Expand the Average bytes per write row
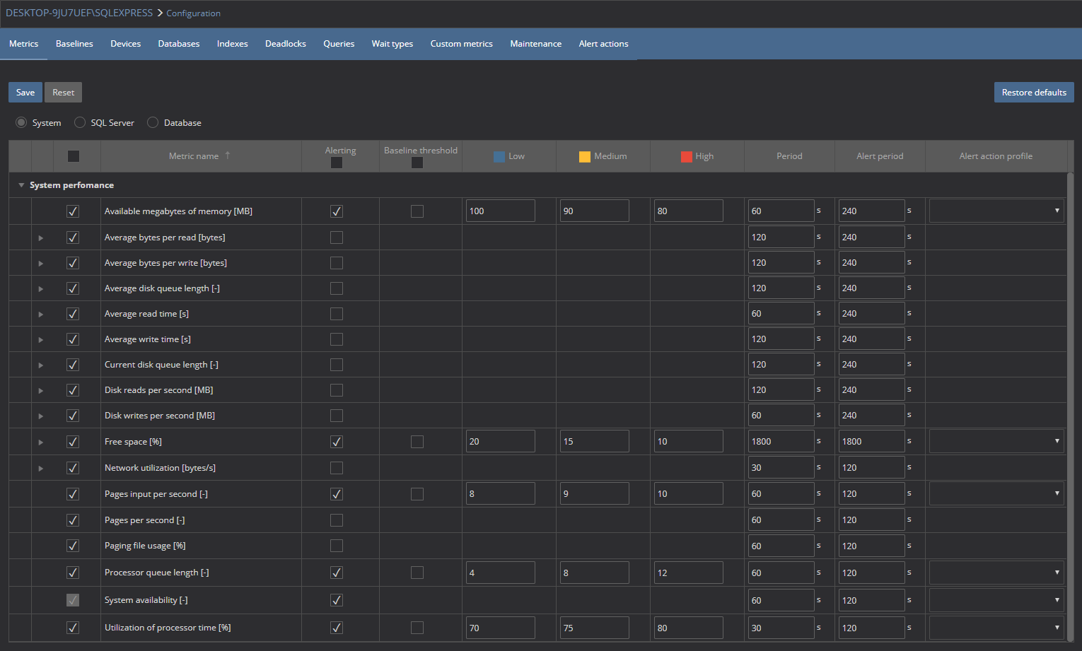 point(41,264)
